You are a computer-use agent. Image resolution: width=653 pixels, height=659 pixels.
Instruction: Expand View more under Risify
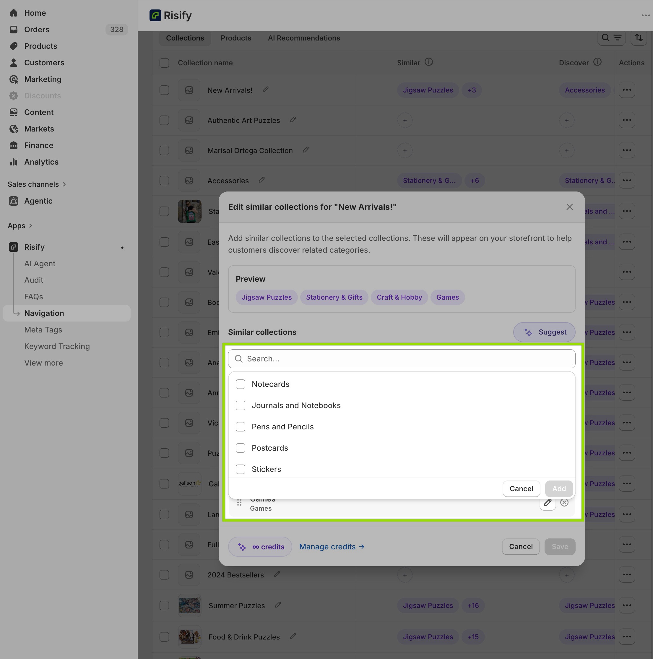pos(44,363)
